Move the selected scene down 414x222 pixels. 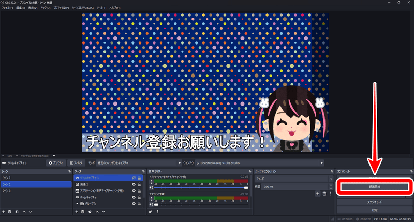[x=30, y=212]
